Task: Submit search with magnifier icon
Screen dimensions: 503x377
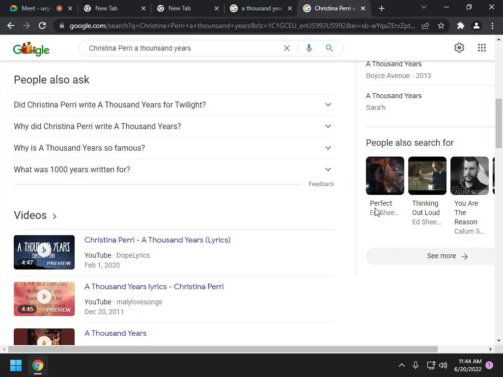Action: point(329,48)
